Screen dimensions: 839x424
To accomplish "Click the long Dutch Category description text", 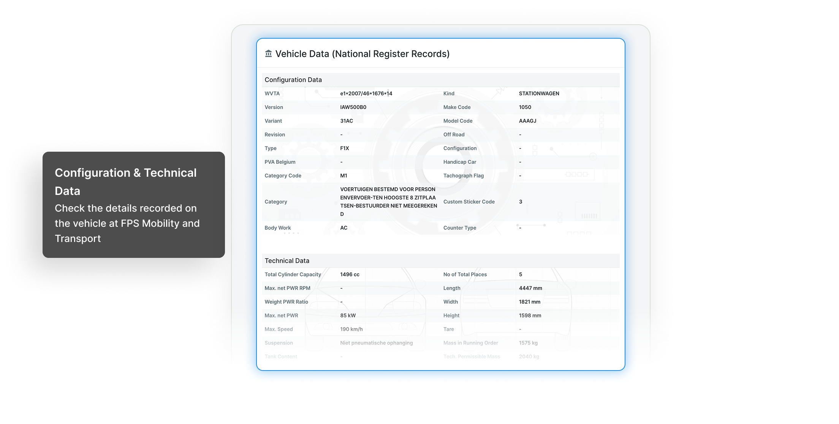I will pyautogui.click(x=388, y=201).
